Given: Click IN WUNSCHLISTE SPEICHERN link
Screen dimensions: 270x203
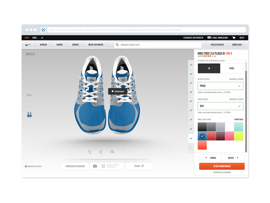Looking at the screenshot, I should [x=222, y=172].
